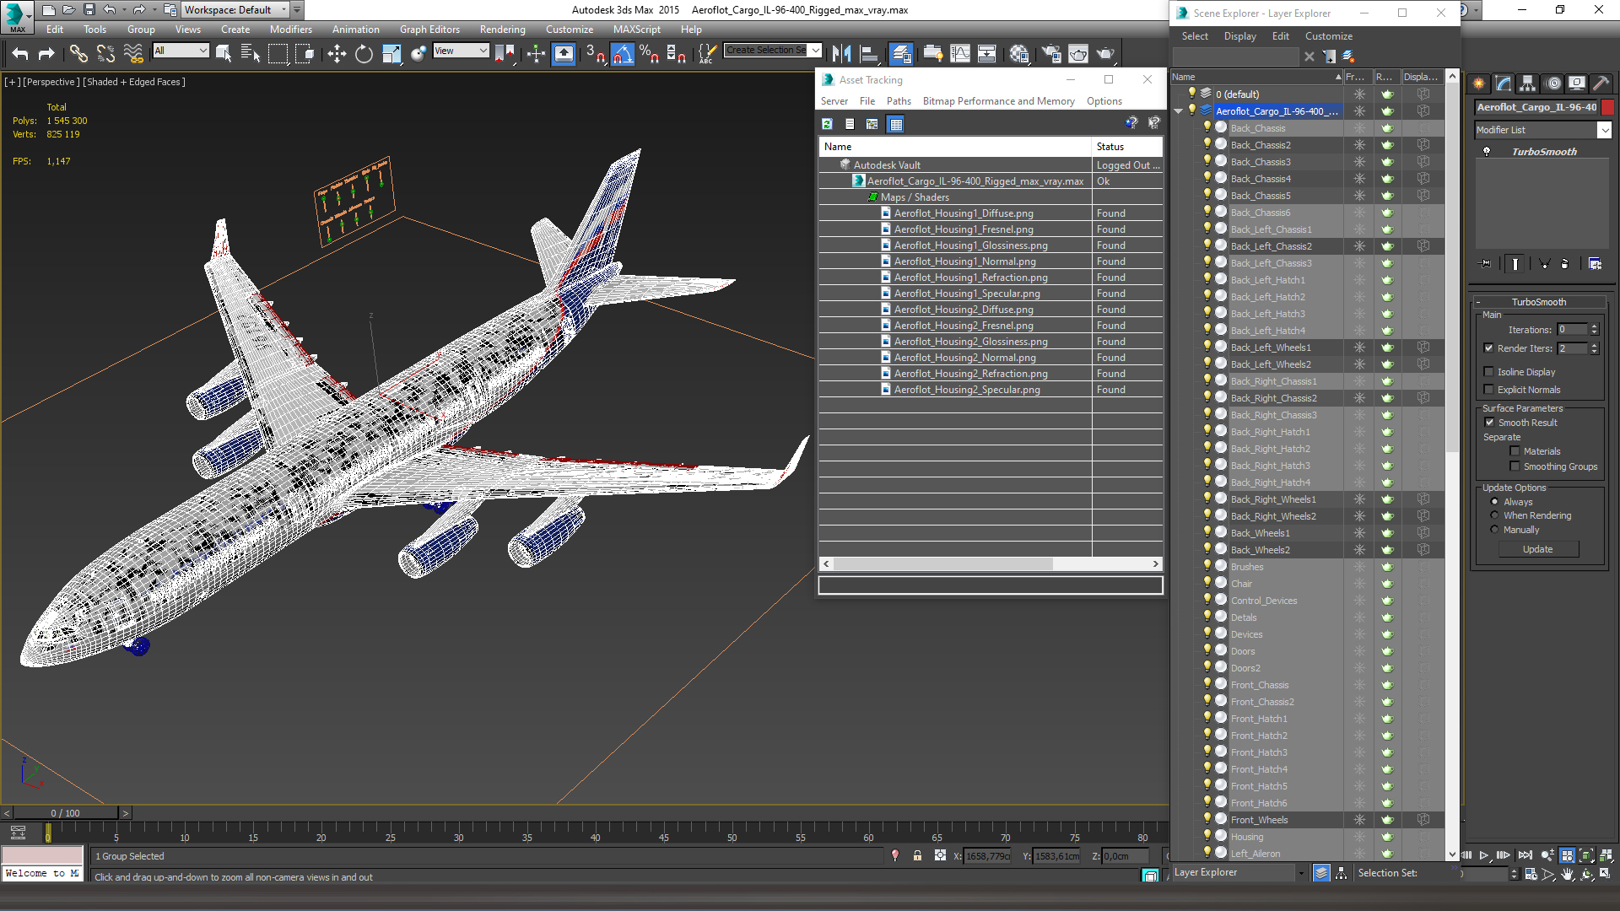Select the Always update option

tap(1494, 502)
